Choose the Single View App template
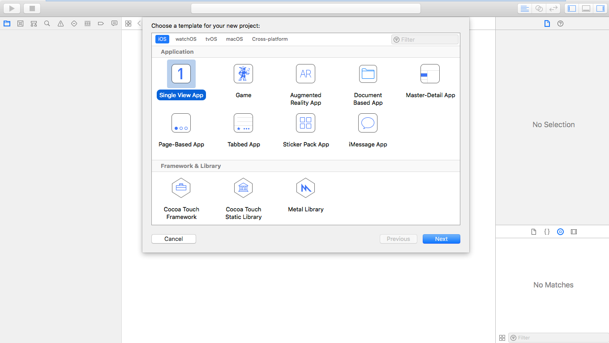 coord(181,80)
